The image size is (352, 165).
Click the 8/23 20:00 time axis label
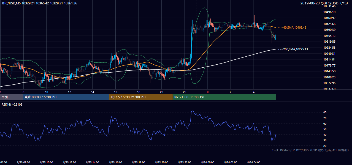coord(162,162)
